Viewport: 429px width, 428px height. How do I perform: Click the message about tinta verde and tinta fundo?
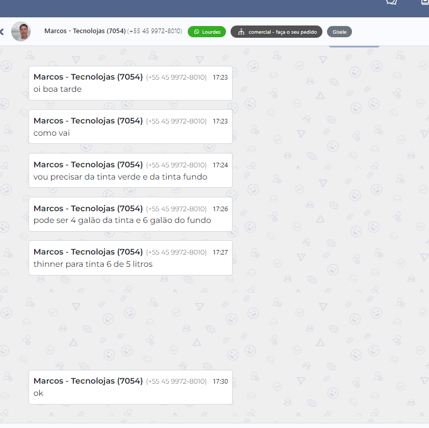(x=120, y=177)
